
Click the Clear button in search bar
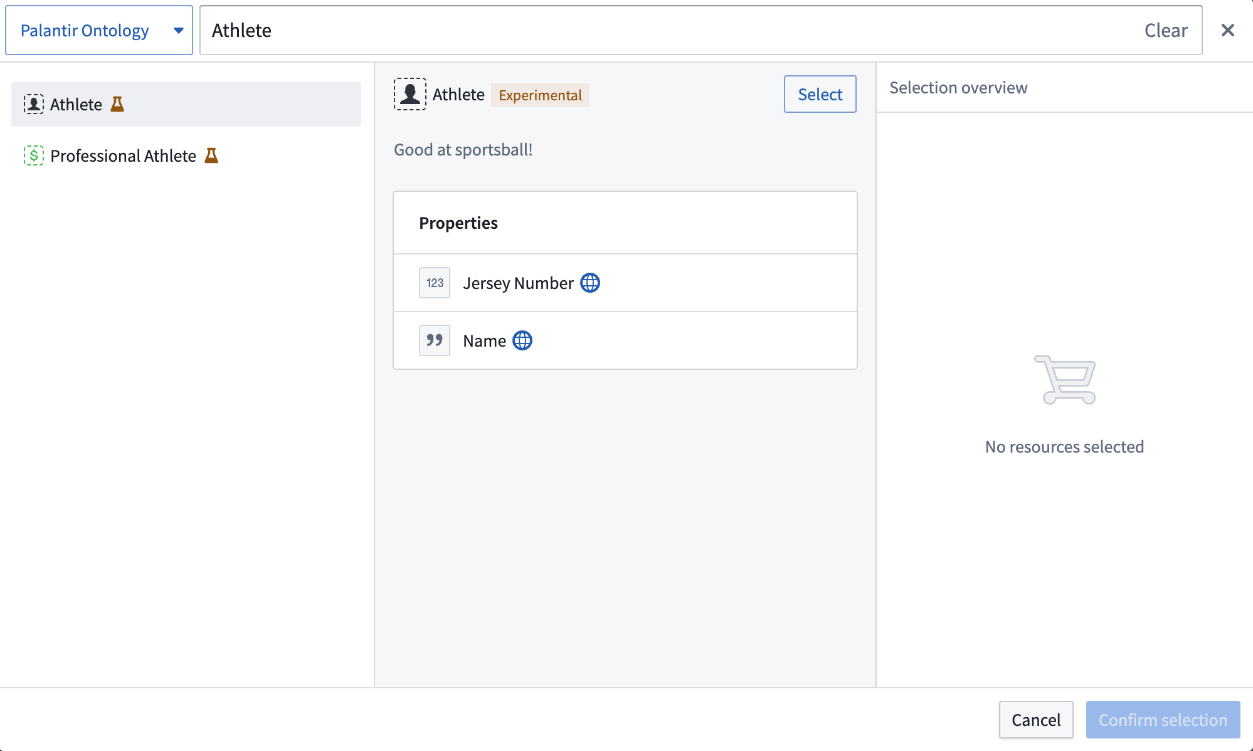pyautogui.click(x=1165, y=29)
